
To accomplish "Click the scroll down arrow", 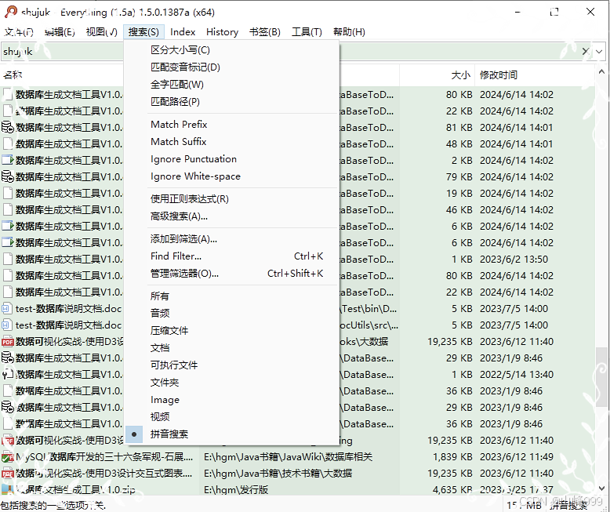I will click(601, 488).
